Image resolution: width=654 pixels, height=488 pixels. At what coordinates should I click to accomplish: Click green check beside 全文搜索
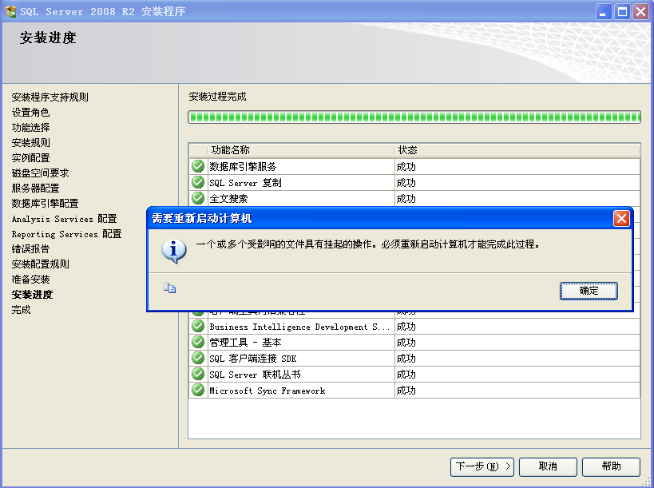click(196, 198)
